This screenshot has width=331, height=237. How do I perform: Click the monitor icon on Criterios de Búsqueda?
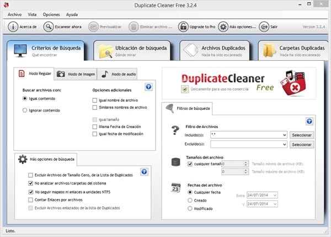point(20,50)
